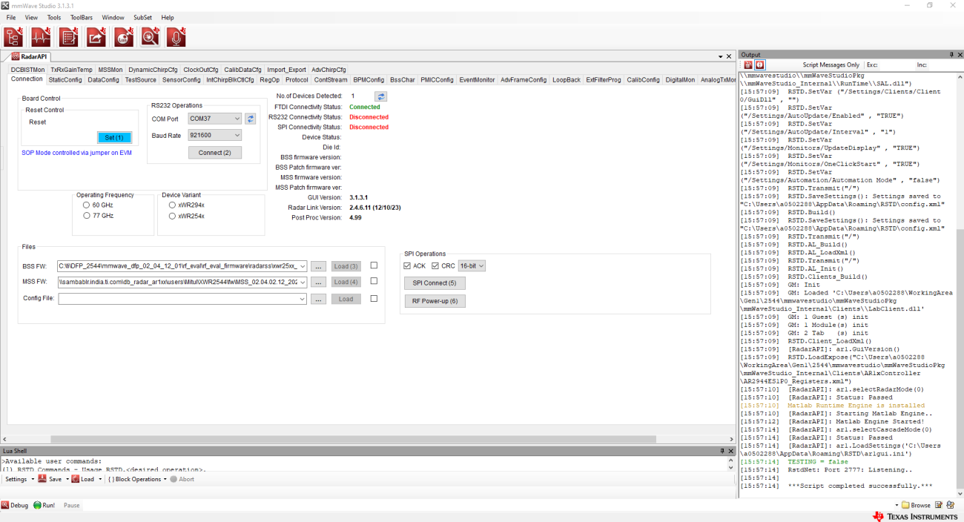Image resolution: width=964 pixels, height=522 pixels.
Task: Open the Baud Rate dropdown
Action: coord(215,136)
